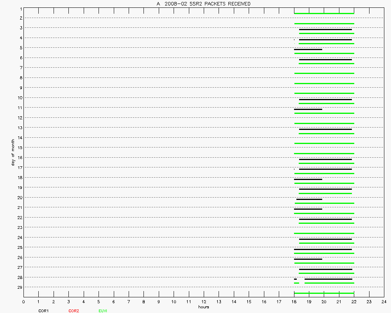
Task: Click the green EUVI bar for day 1
Action: (x=324, y=14)
